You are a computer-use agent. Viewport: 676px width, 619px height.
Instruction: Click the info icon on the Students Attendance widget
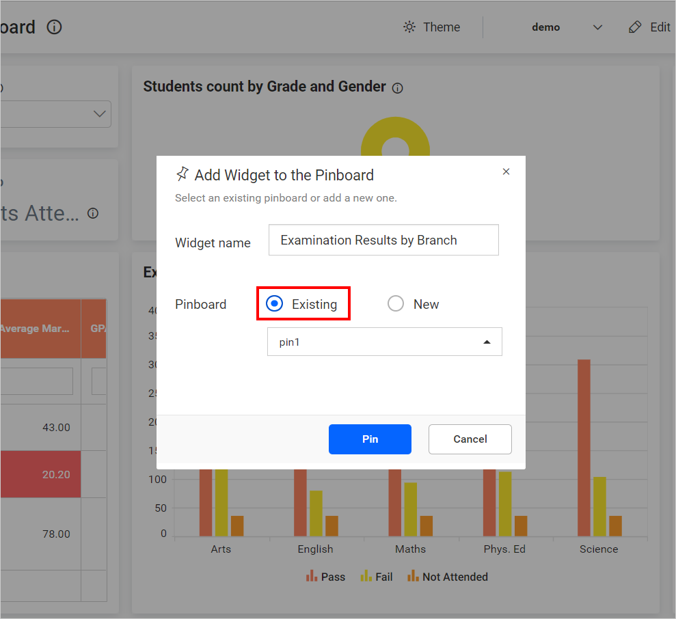click(x=92, y=213)
